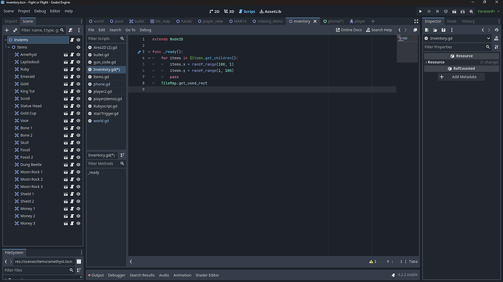Click the Add Metadata button
This screenshot has width=503, height=282.
point(461,77)
